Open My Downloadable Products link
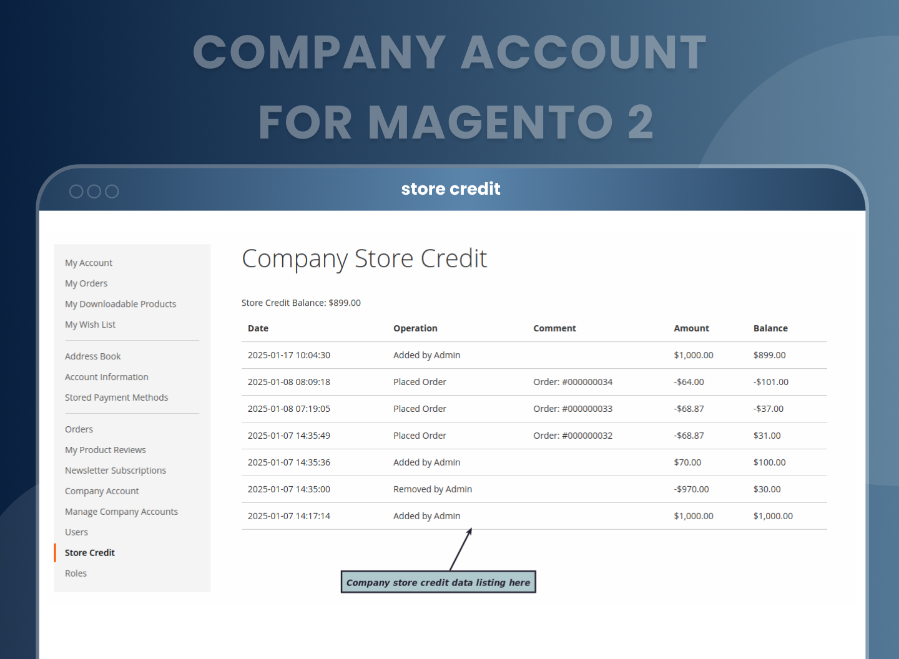The height and width of the screenshot is (659, 899). click(120, 304)
